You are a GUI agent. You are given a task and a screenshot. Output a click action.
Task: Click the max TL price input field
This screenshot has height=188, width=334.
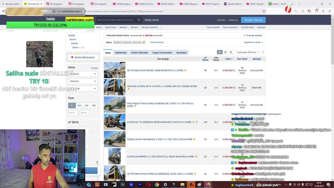(x=85, y=113)
